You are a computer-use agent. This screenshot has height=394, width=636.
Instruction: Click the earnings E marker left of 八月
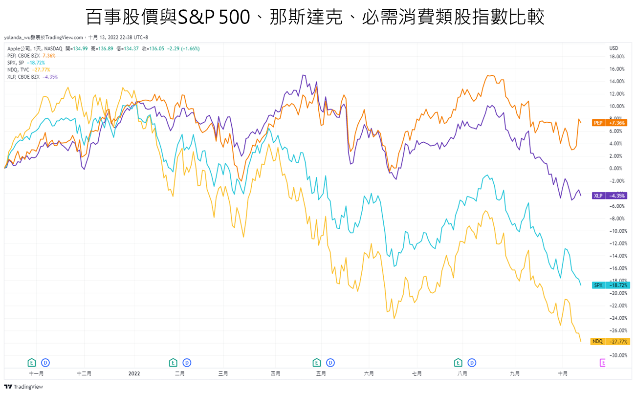(458, 362)
